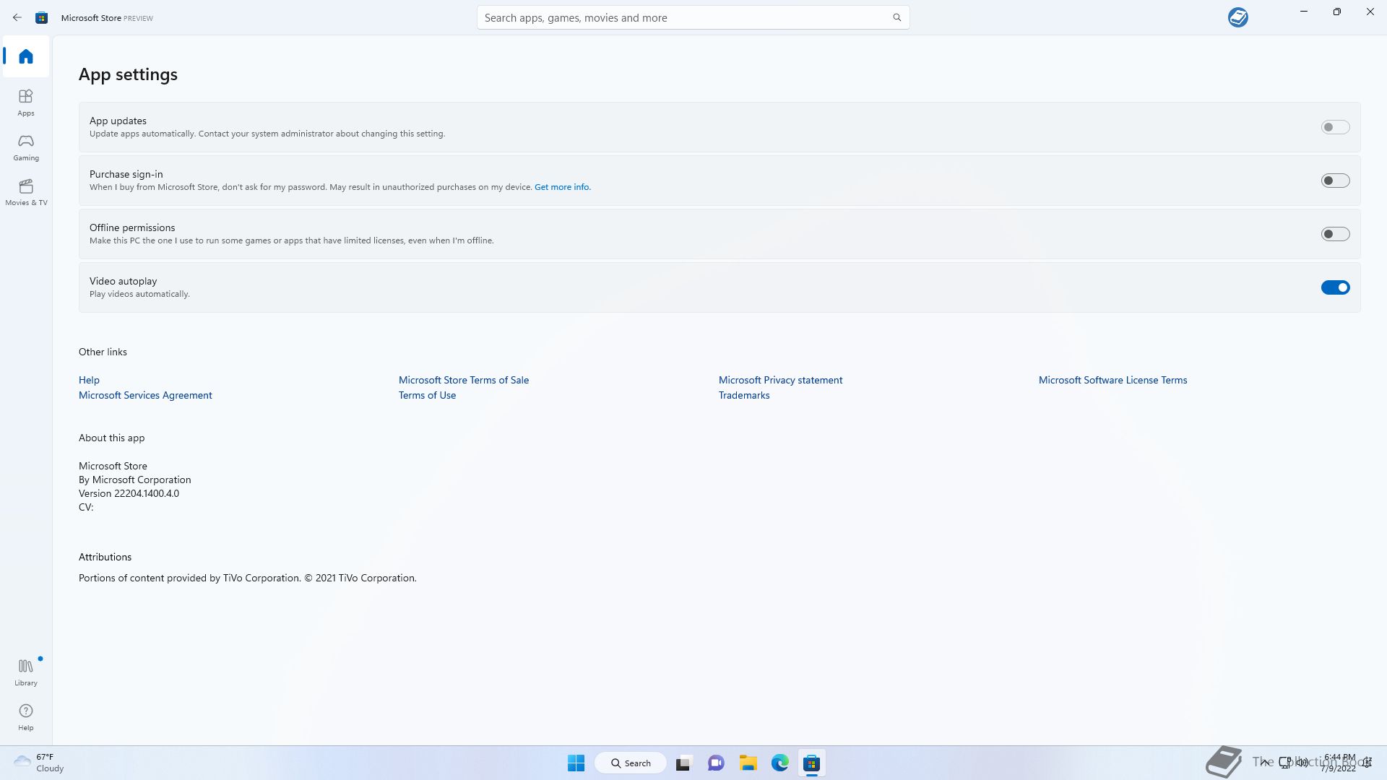Open the Library in sidebar
The width and height of the screenshot is (1387, 780).
coord(26,672)
